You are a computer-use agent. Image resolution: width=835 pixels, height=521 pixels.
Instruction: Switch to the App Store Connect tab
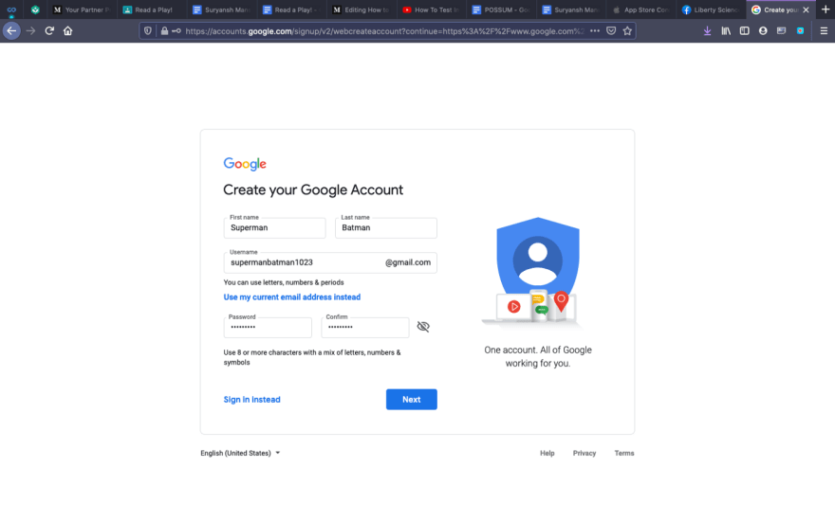pos(641,9)
